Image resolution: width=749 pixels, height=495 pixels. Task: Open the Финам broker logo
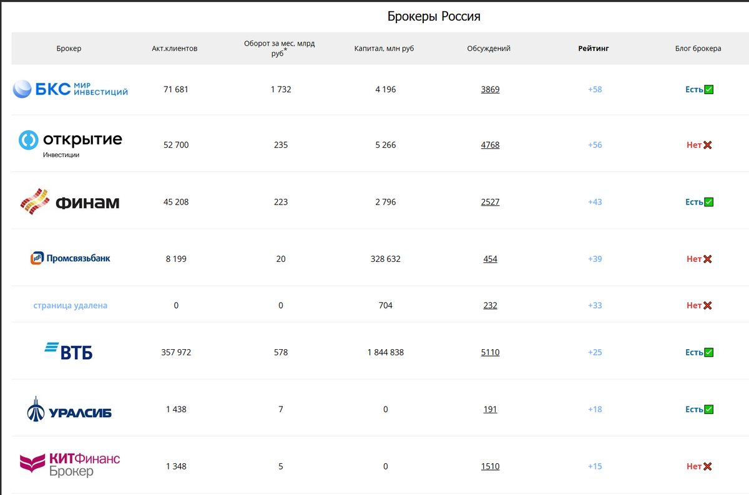[70, 202]
